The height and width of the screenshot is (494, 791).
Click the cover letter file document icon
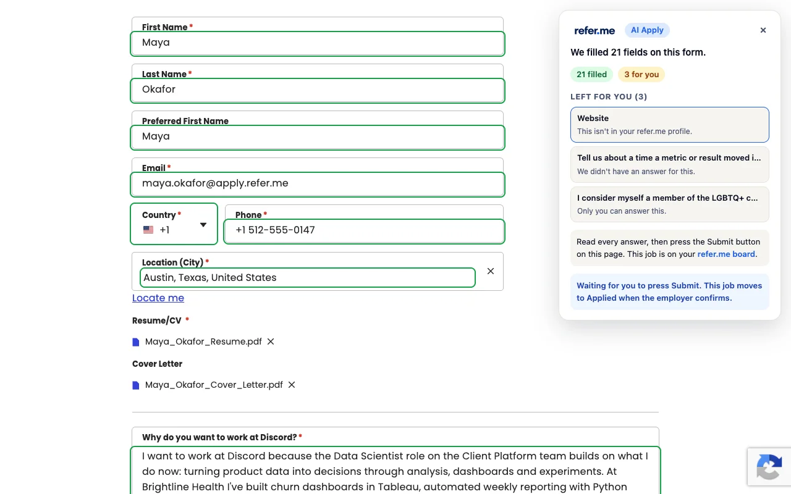(136, 385)
